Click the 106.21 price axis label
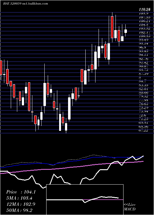154x215 pixels. [144, 21]
